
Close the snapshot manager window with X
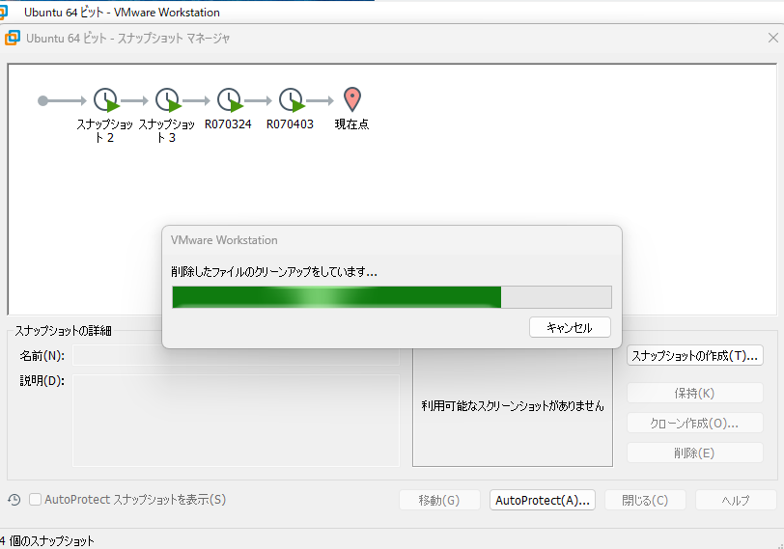coord(771,38)
